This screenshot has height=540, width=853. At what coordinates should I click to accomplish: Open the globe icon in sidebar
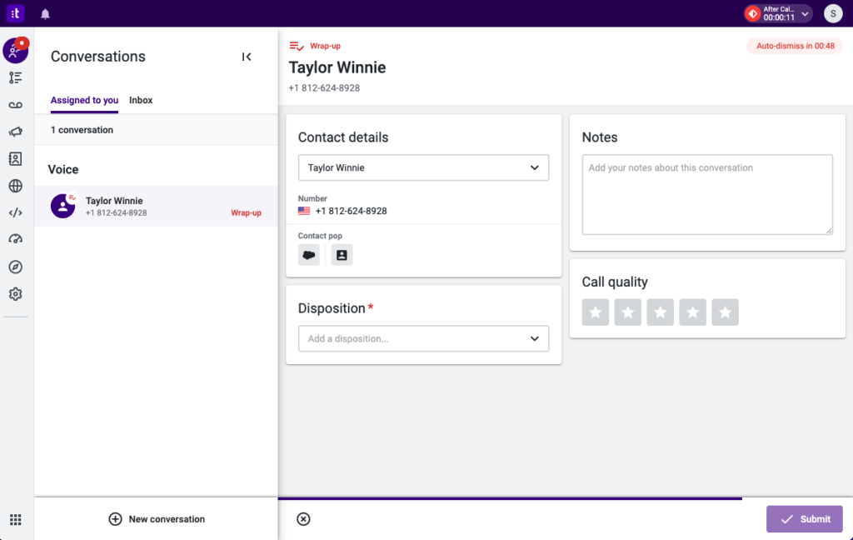point(15,186)
